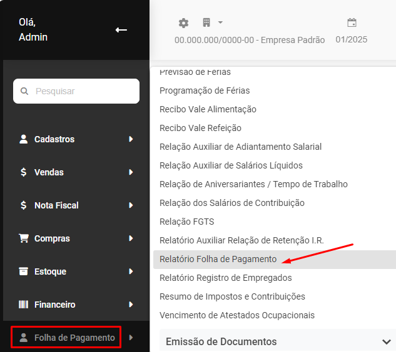
Task: Click the Estoque box icon
Action: (24, 271)
